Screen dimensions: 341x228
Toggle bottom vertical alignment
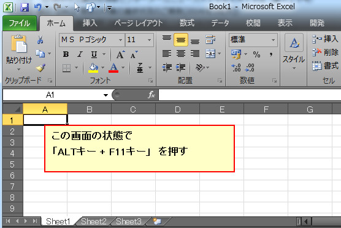tap(195, 41)
